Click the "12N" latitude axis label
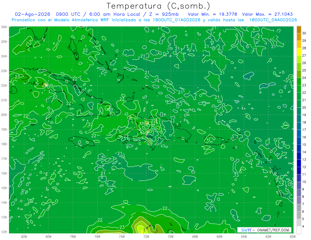The width and height of the screenshot is (311, 240). pos(4,232)
